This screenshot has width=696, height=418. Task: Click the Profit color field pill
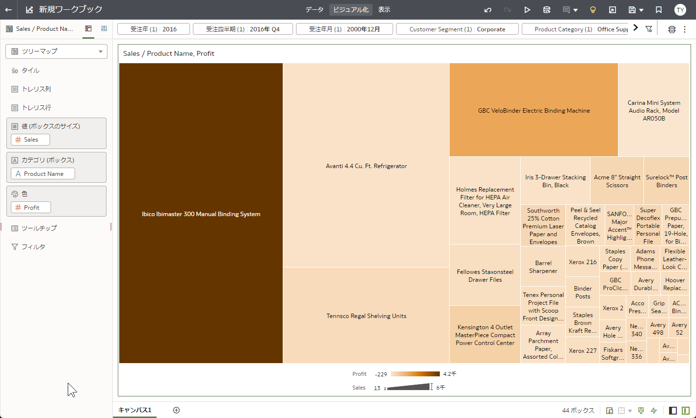tap(31, 207)
